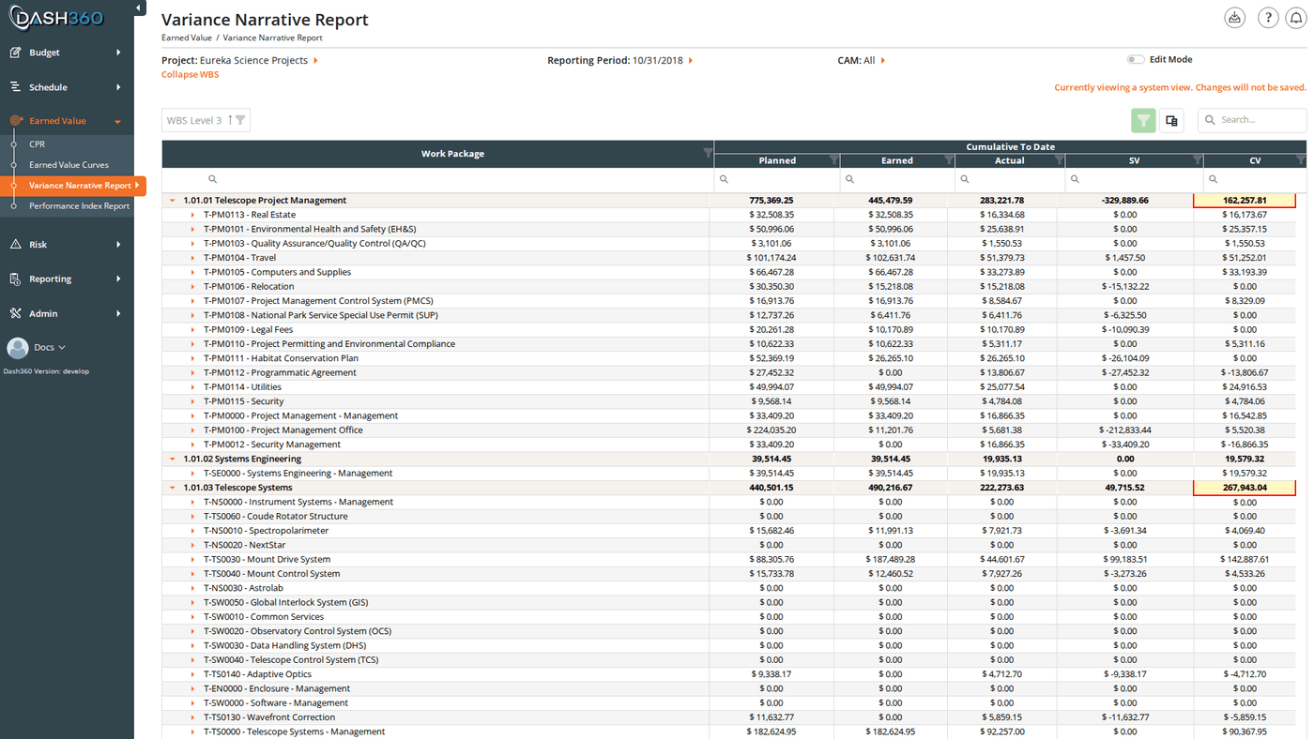Open the CPR submenu item

(37, 144)
